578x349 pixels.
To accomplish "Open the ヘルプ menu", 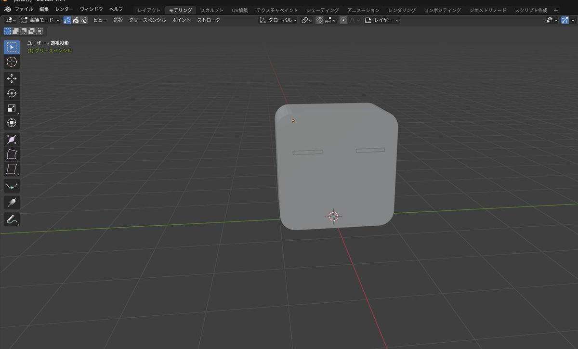I will point(116,9).
